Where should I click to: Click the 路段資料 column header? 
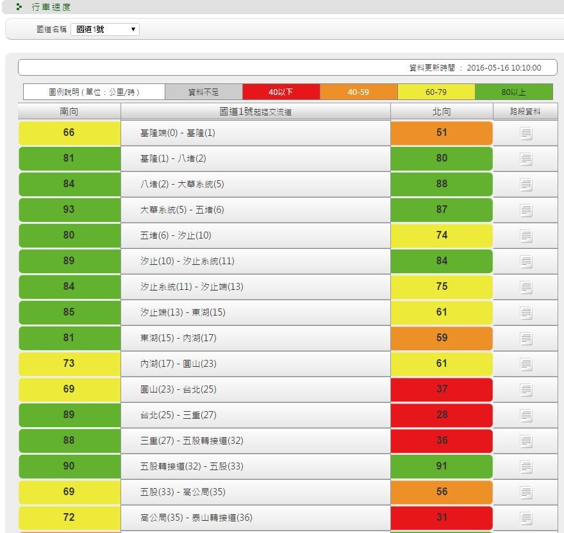tap(525, 112)
